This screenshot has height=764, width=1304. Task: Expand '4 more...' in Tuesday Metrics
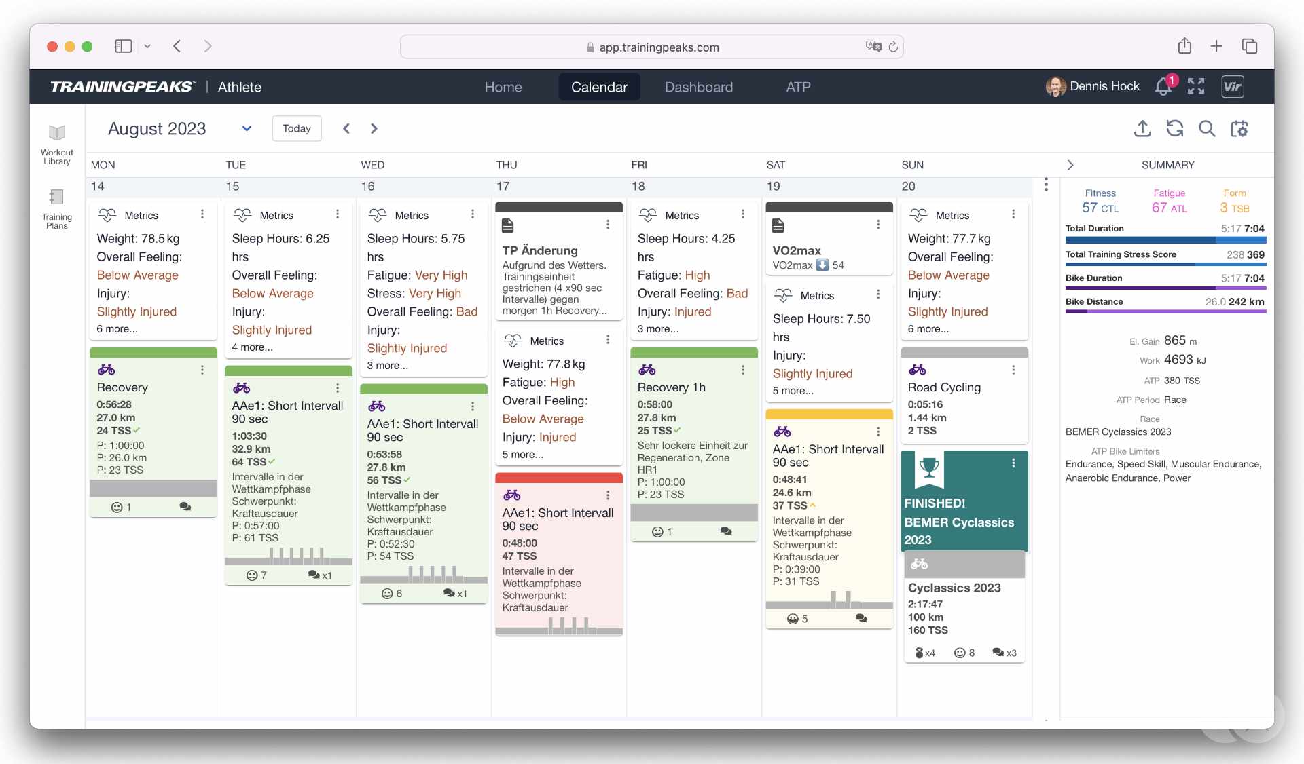[252, 347]
